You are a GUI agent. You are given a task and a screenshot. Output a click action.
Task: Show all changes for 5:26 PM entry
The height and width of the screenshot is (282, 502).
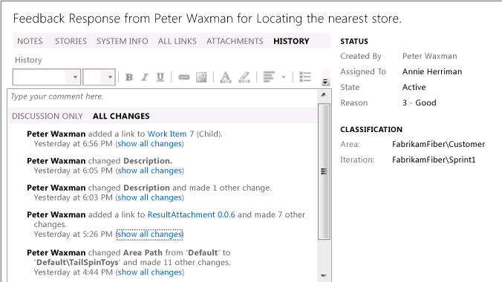[x=150, y=235]
